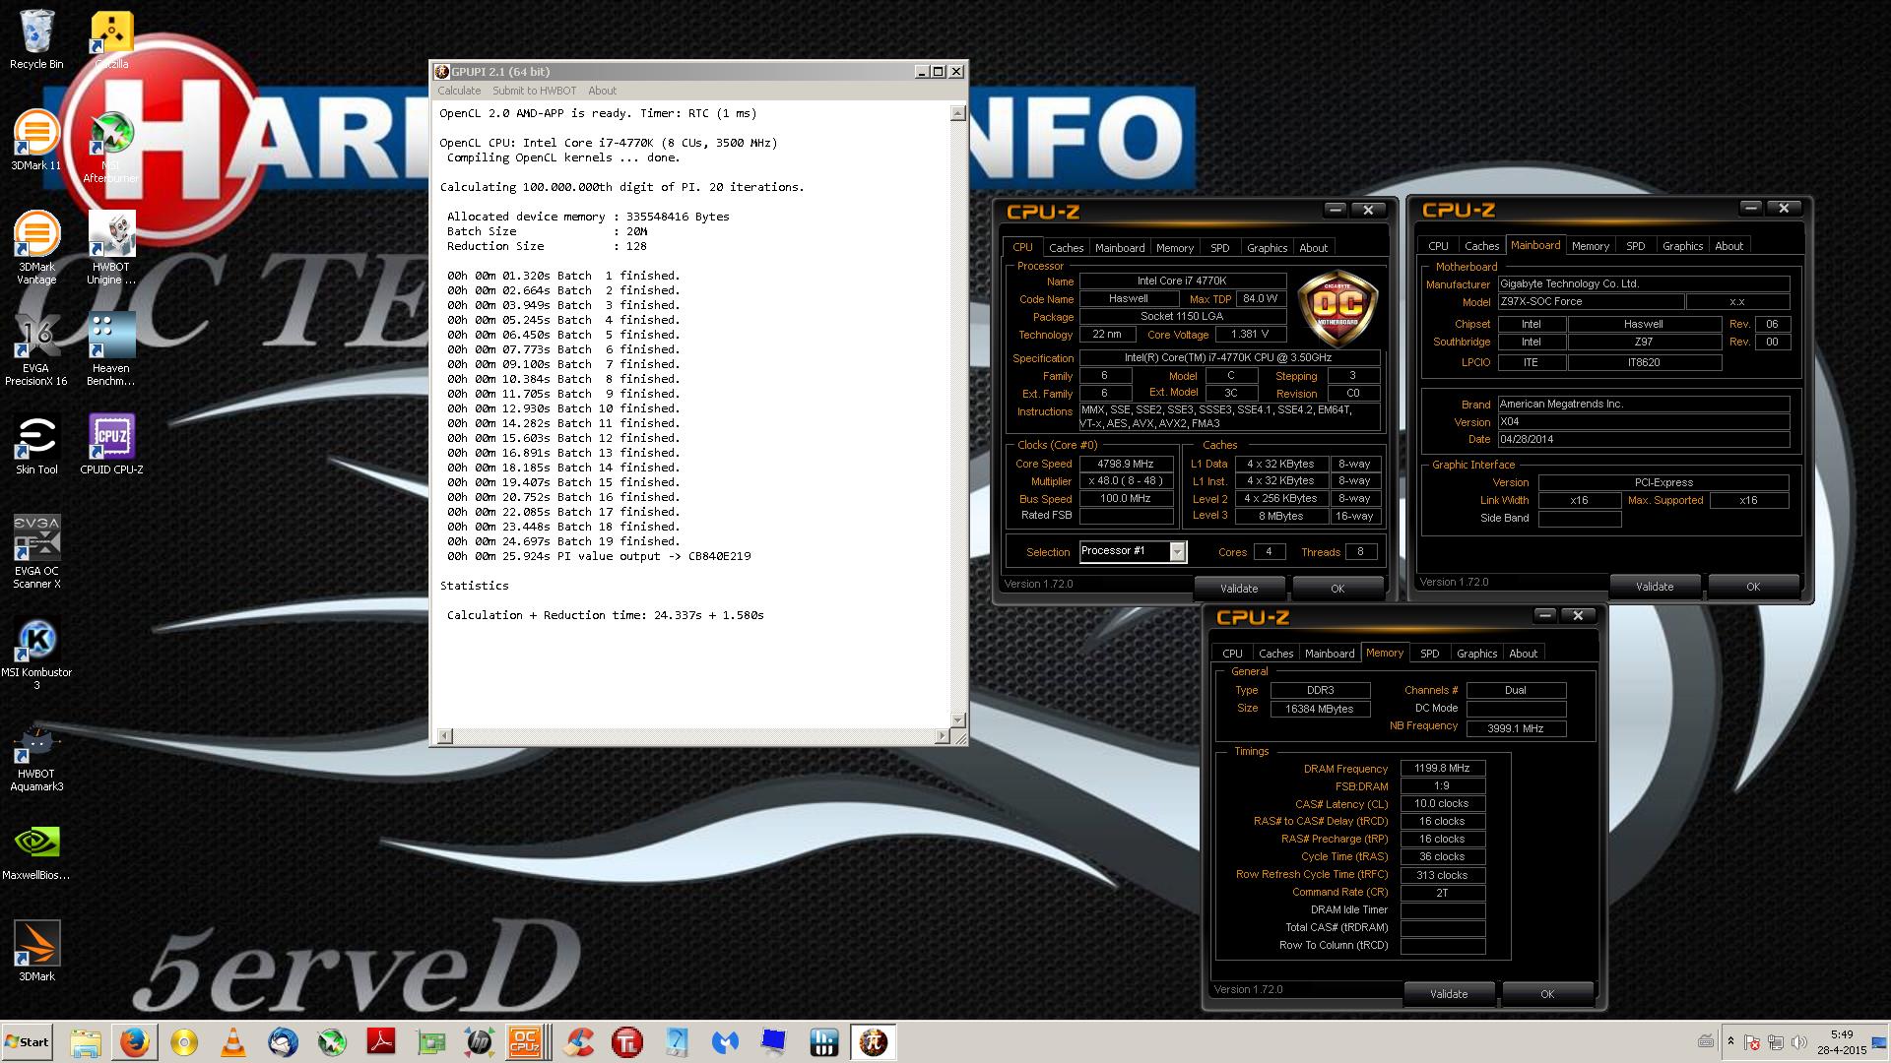Launch VLC media player from the taskbar
1891x1063 pixels.
tap(233, 1041)
